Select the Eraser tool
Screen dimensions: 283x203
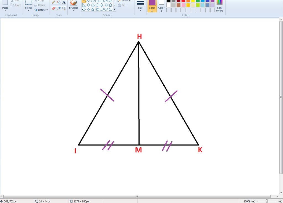pos(53,8)
